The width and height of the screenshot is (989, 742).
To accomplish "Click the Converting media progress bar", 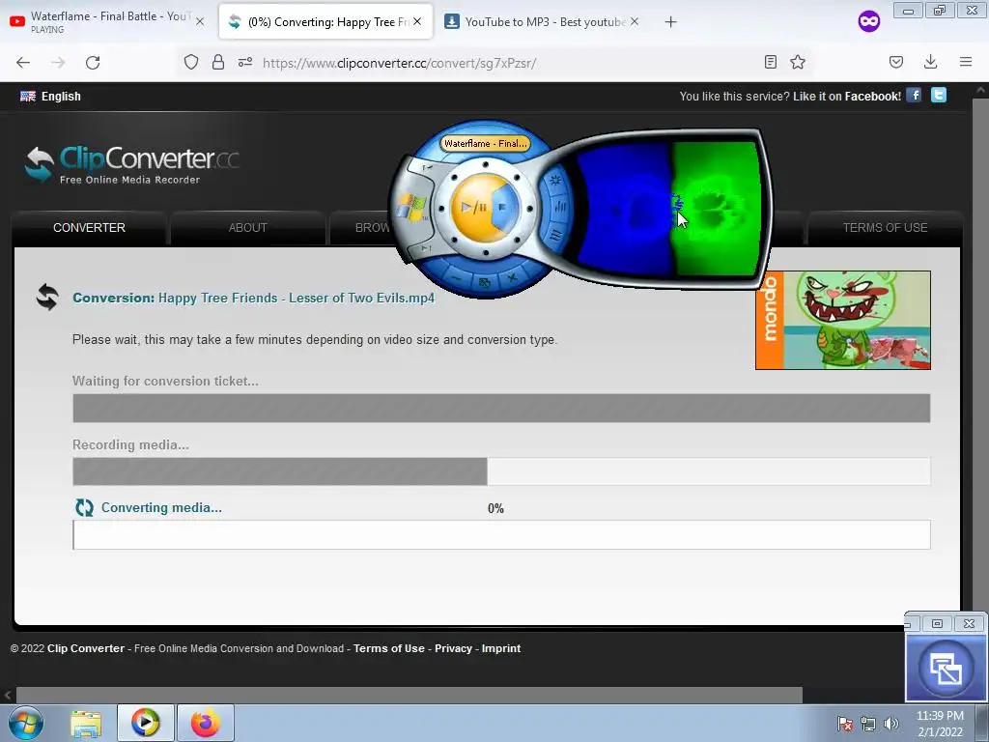I will [501, 535].
